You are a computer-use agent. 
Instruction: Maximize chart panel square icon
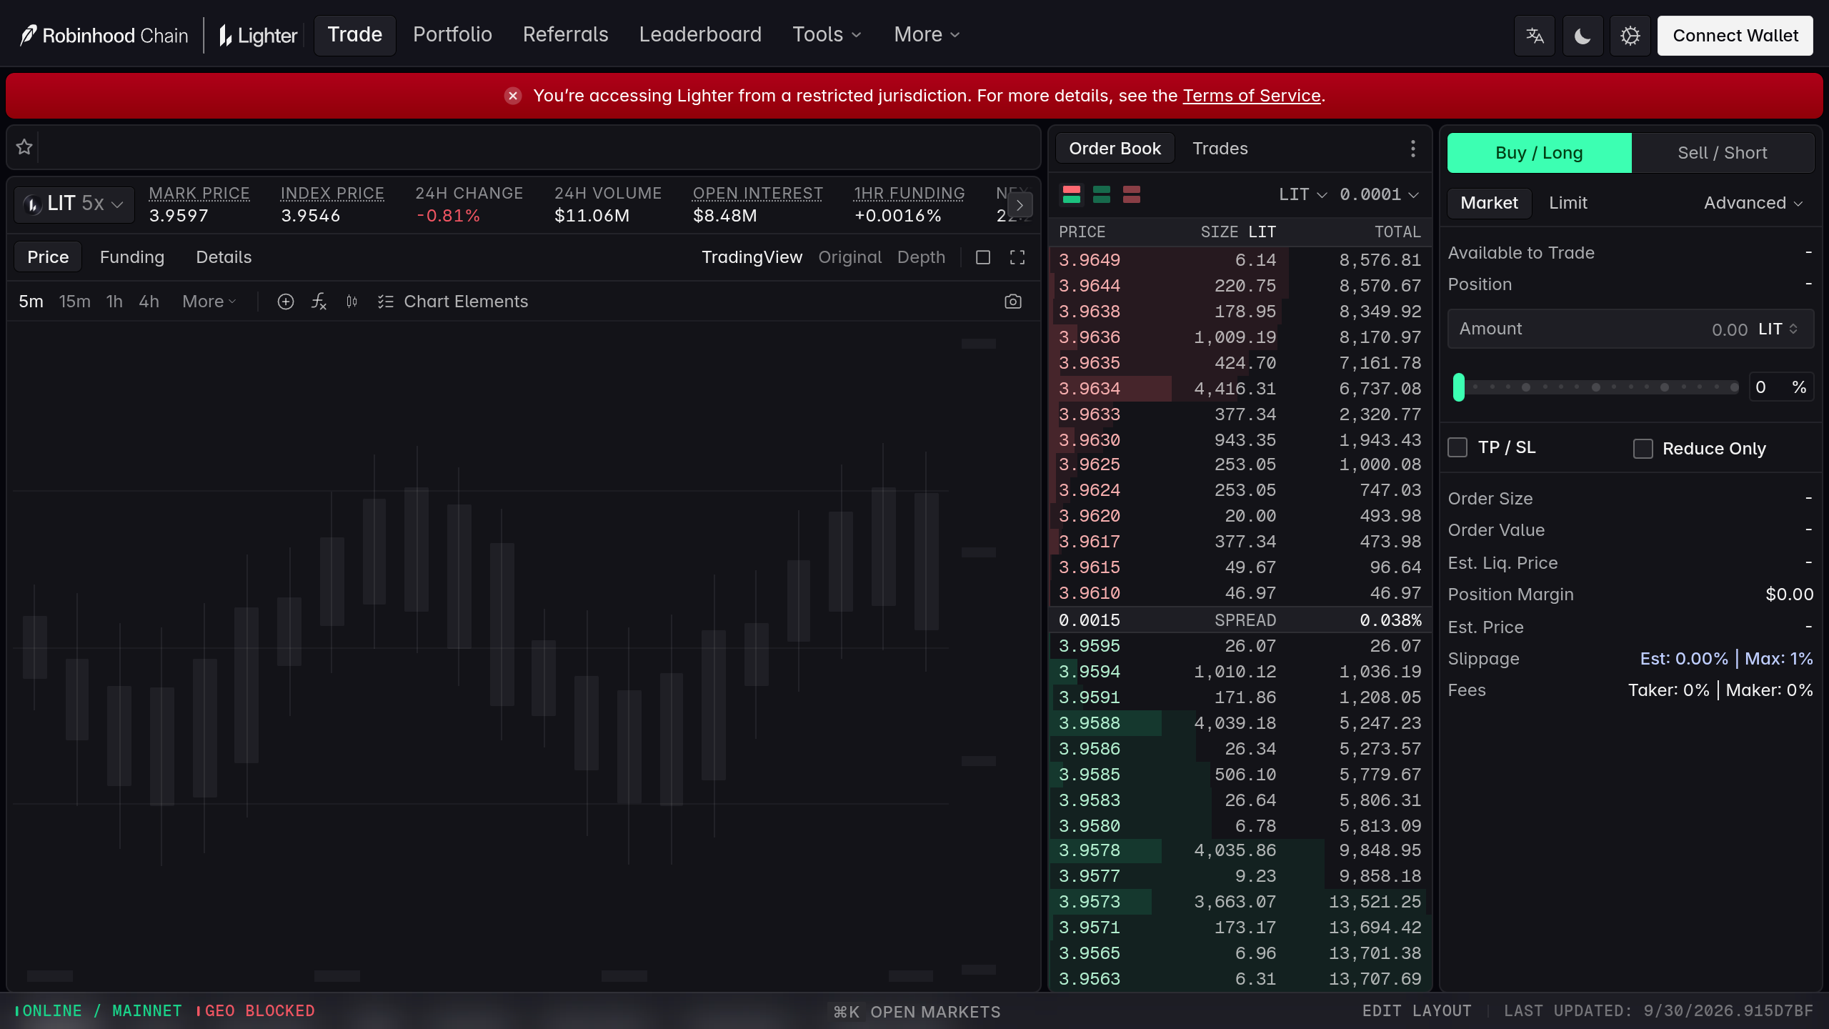tap(983, 257)
